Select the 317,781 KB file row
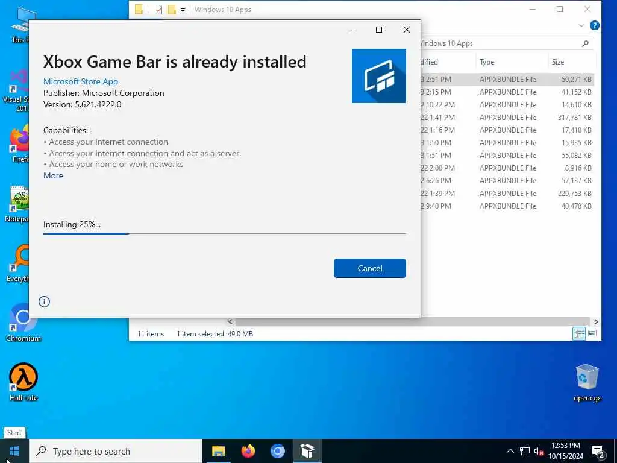 pyautogui.click(x=507, y=118)
